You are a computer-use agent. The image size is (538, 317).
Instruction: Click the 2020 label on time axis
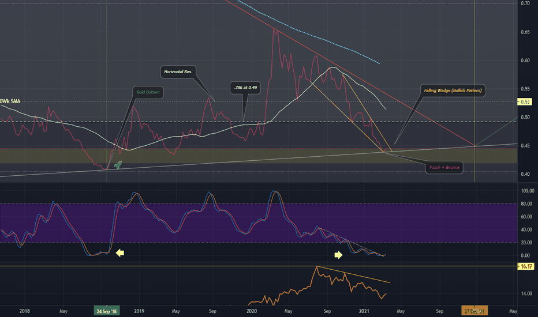point(252,311)
